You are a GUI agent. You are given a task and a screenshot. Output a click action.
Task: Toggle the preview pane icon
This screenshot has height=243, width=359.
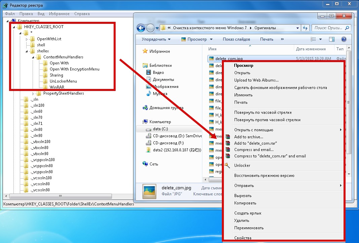click(332, 39)
